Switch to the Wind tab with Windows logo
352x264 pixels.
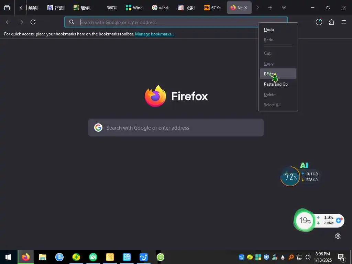(x=134, y=8)
